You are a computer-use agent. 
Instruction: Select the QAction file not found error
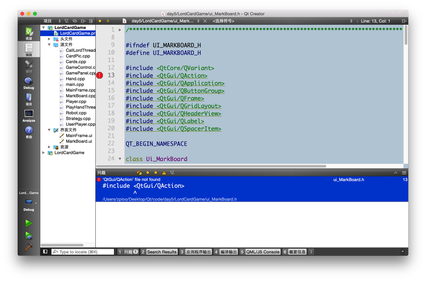(252, 189)
